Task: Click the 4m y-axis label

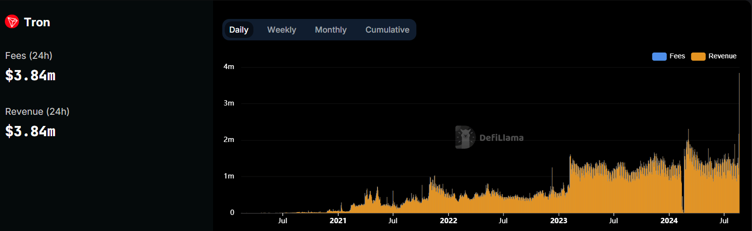Action: [229, 67]
